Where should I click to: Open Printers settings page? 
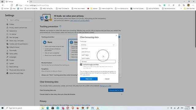pos(12,60)
